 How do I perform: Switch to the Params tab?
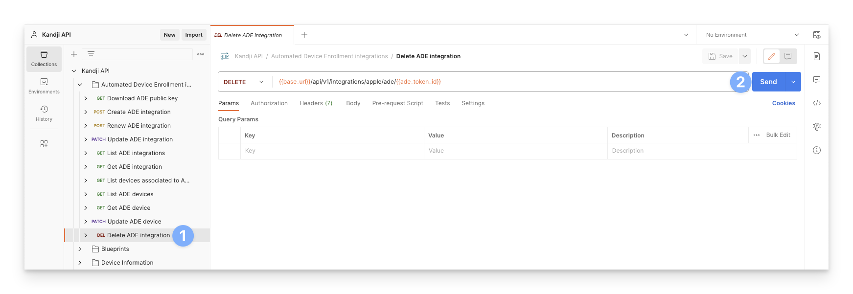tap(229, 103)
